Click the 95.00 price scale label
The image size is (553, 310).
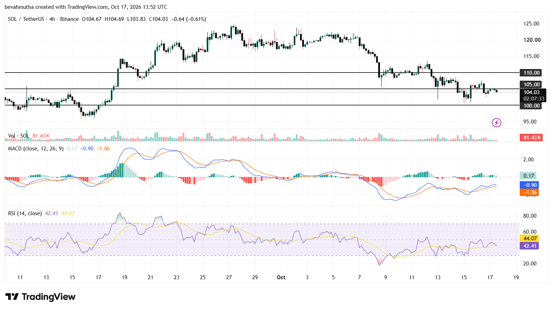point(530,122)
